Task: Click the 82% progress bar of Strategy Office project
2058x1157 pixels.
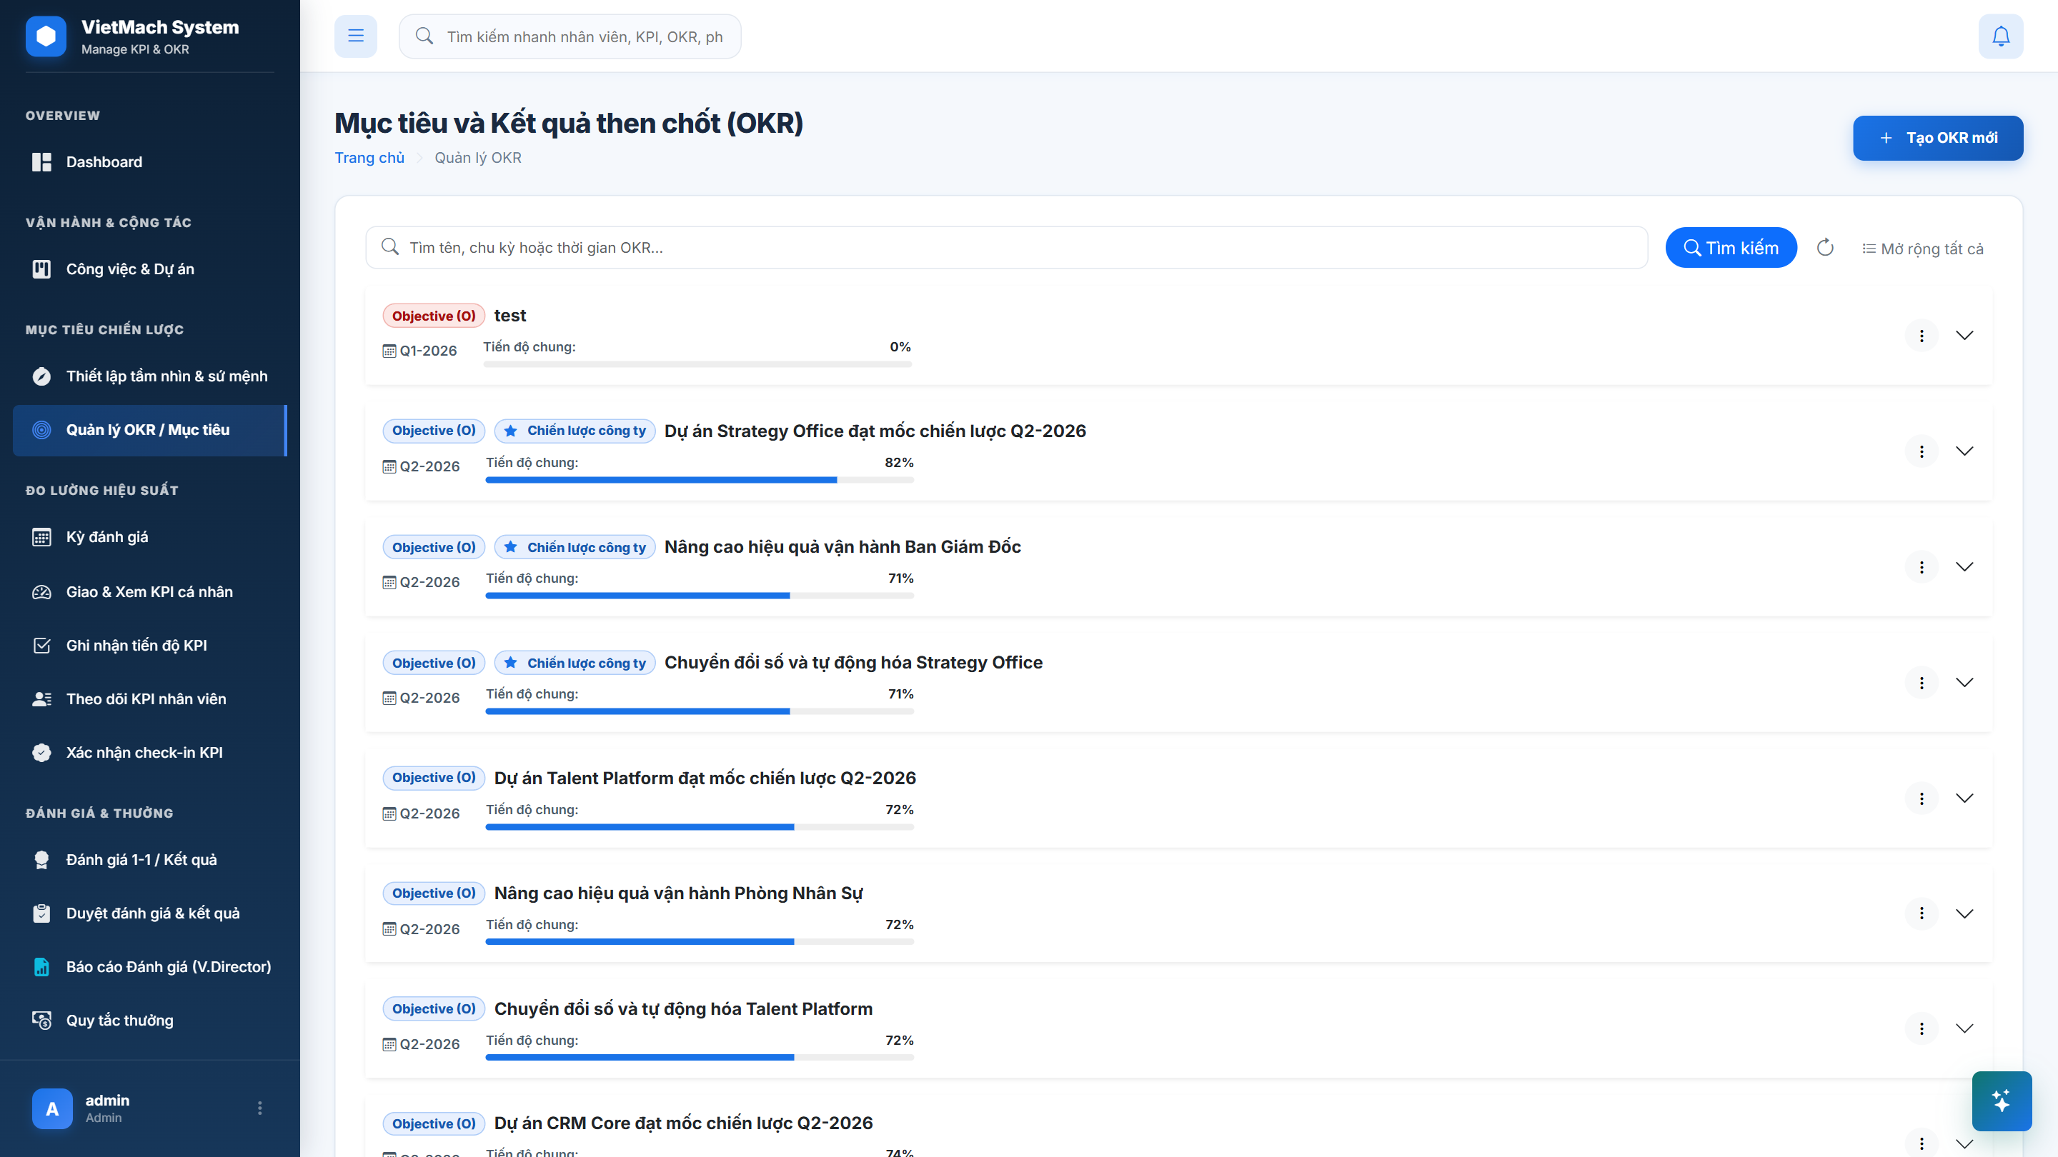Action: pos(699,480)
